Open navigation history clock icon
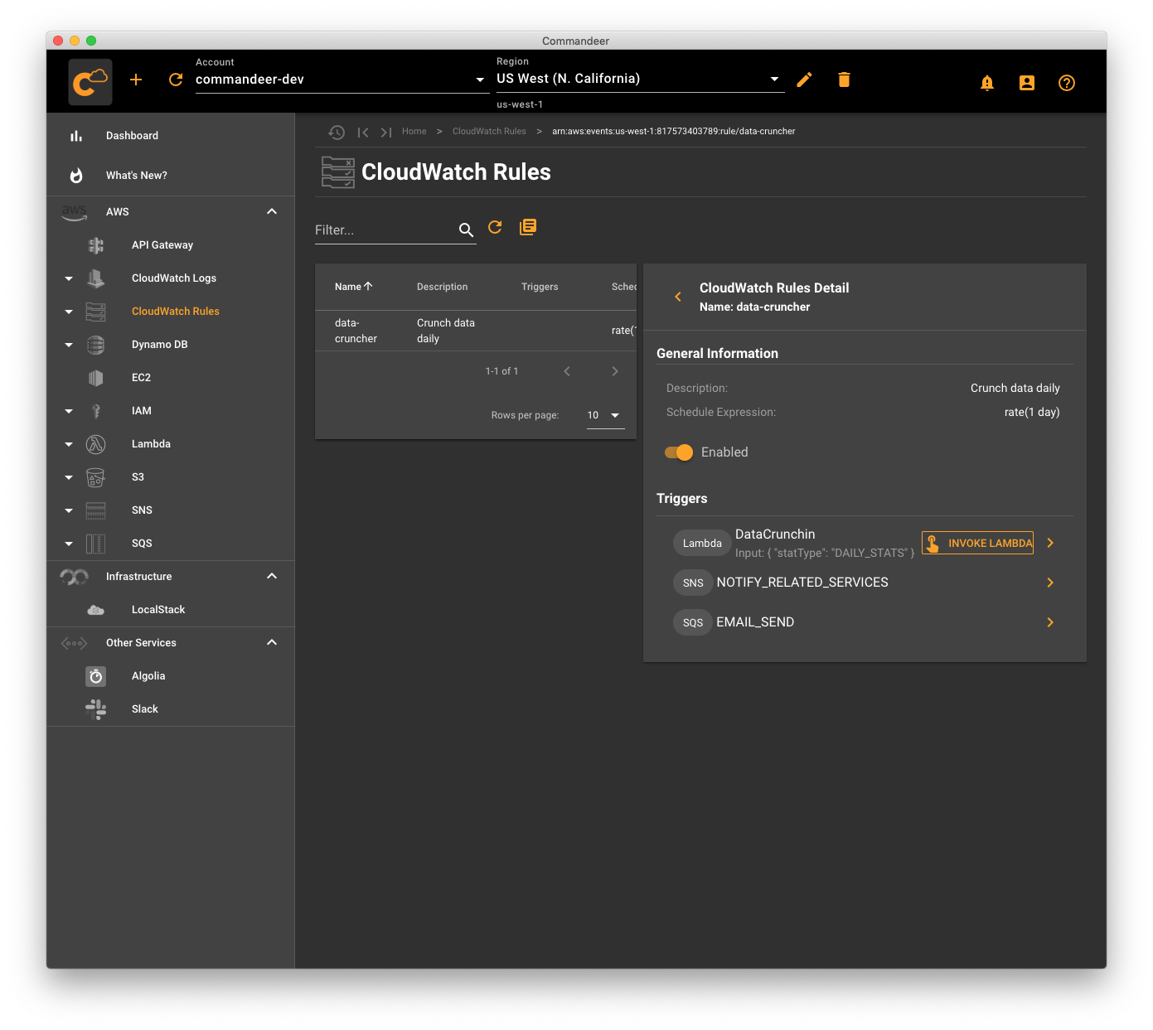The height and width of the screenshot is (1030, 1153). [x=337, y=132]
